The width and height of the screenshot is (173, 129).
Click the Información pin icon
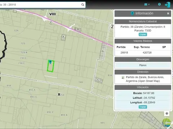132,13
